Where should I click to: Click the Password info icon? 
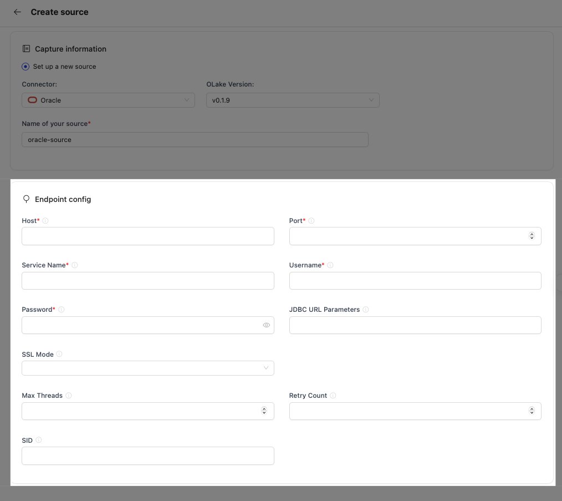point(62,310)
